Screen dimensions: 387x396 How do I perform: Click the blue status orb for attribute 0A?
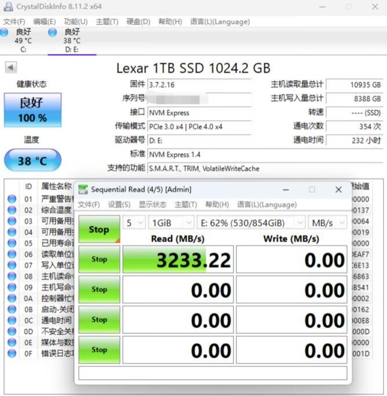pos(12,299)
